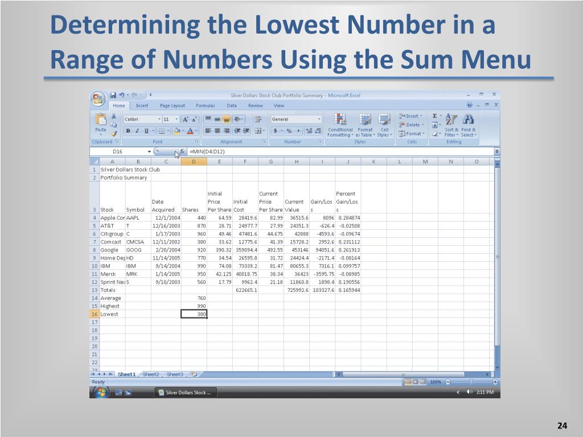This screenshot has width=583, height=437.
Task: Switch to the Page Layout tab
Action: click(172, 105)
